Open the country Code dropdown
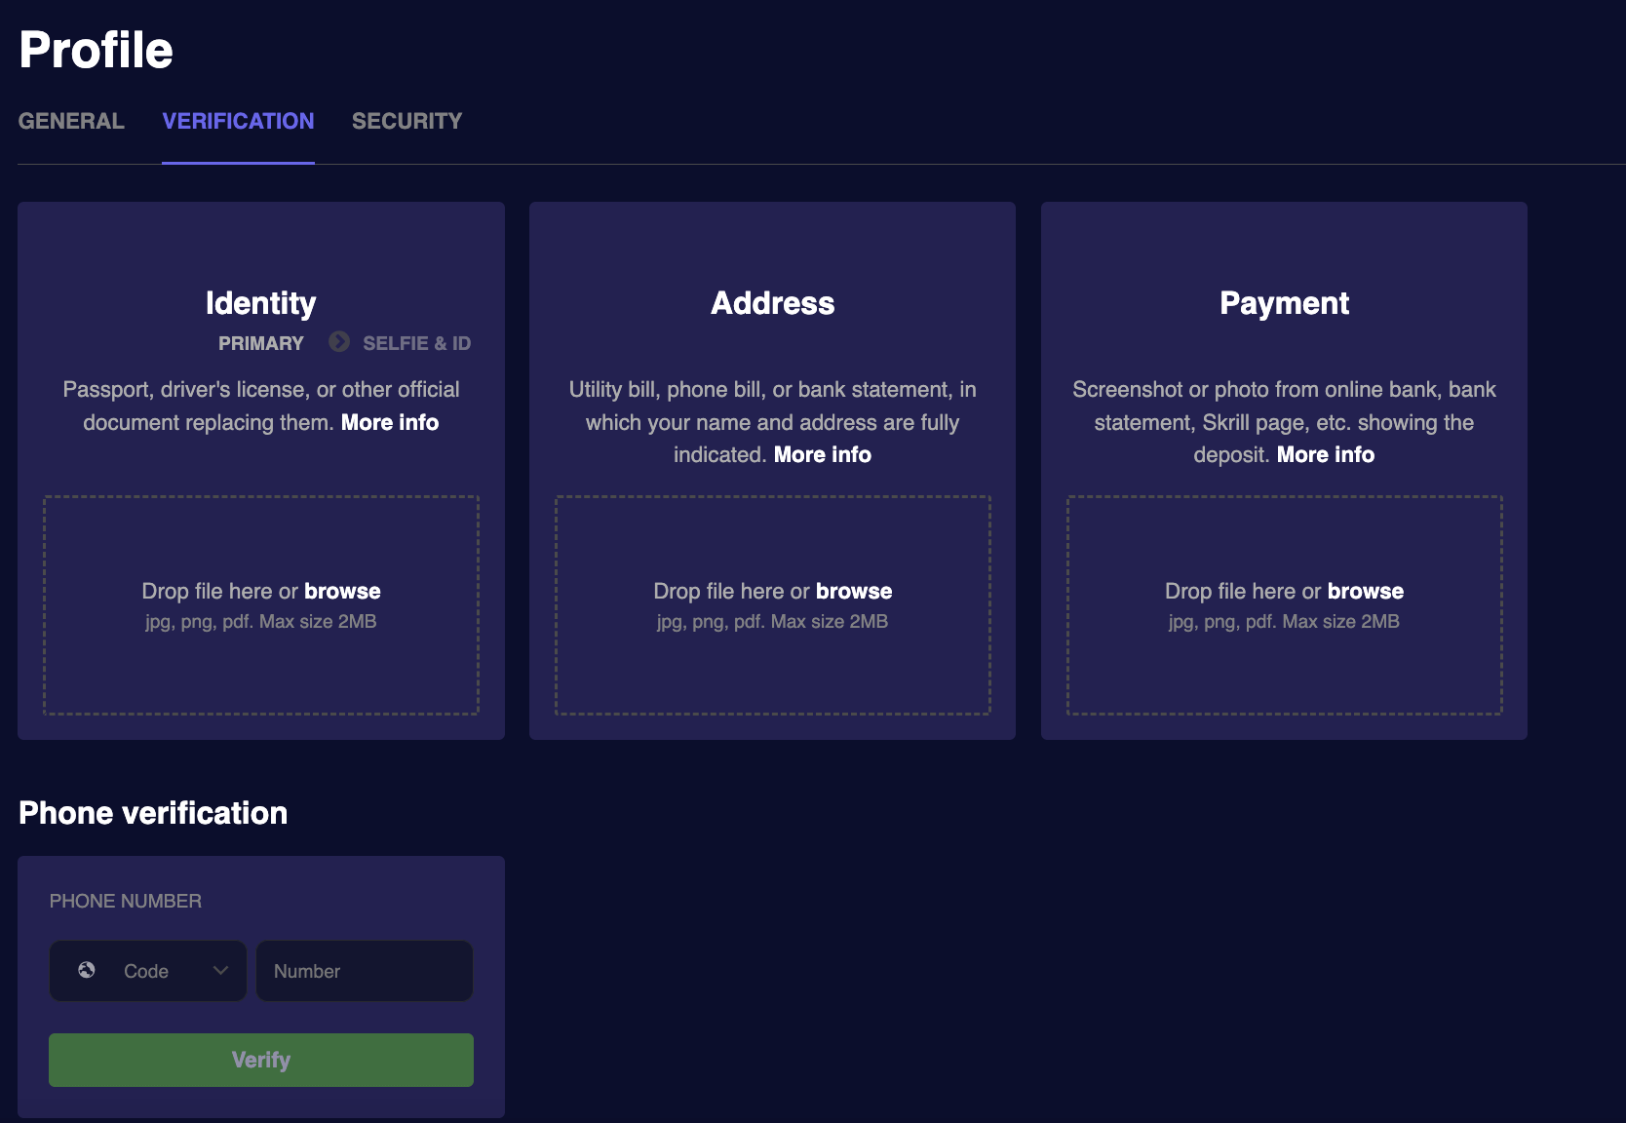 (x=147, y=970)
